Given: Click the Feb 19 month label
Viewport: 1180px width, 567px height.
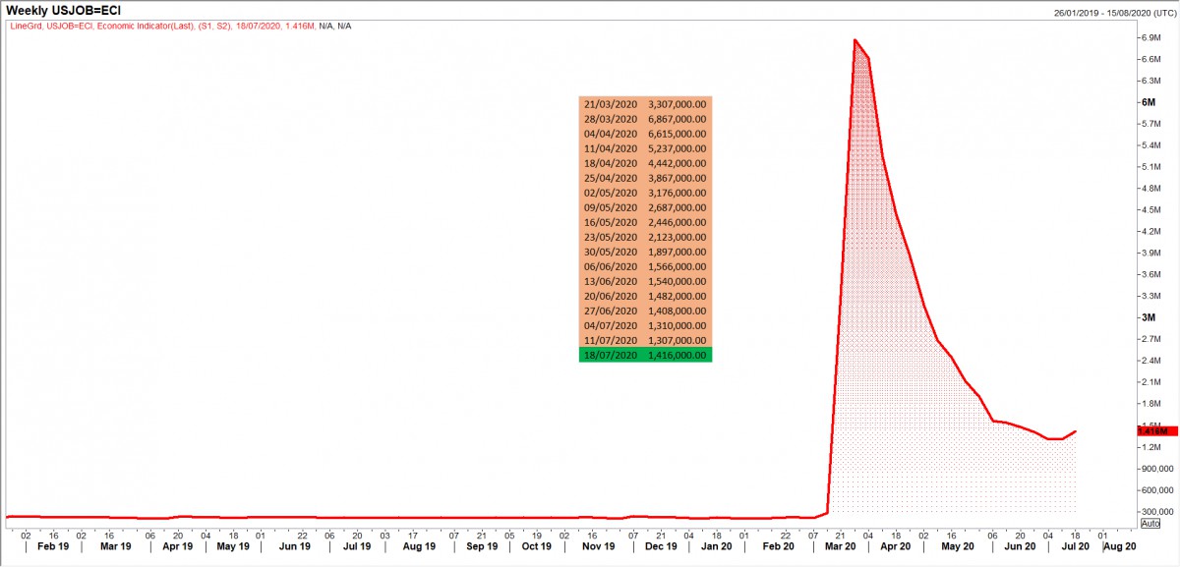Looking at the screenshot, I should pos(52,545).
